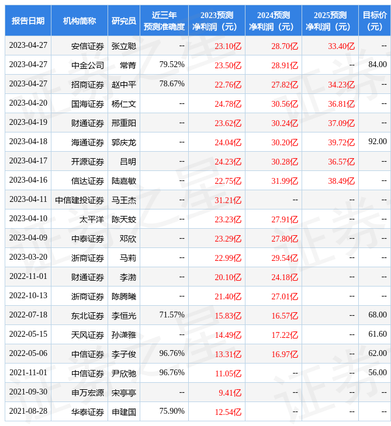Click the 2023 forecast 9.41亿
Viewport: 391px width, 426px height.
[230, 393]
